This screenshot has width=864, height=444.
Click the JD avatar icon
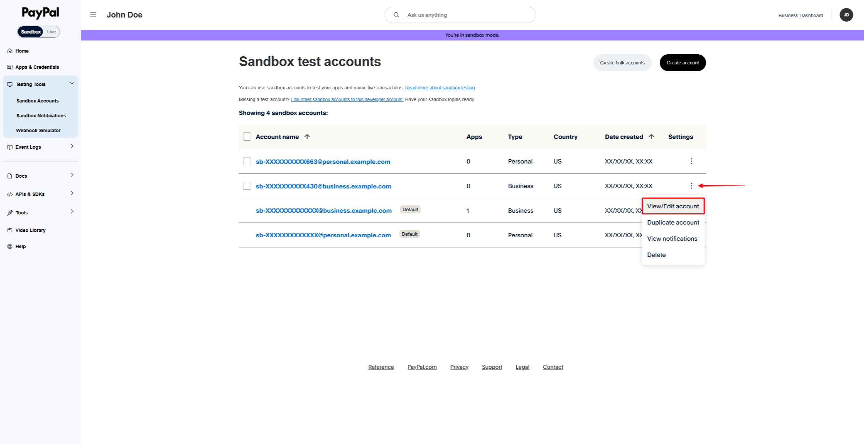coord(846,15)
